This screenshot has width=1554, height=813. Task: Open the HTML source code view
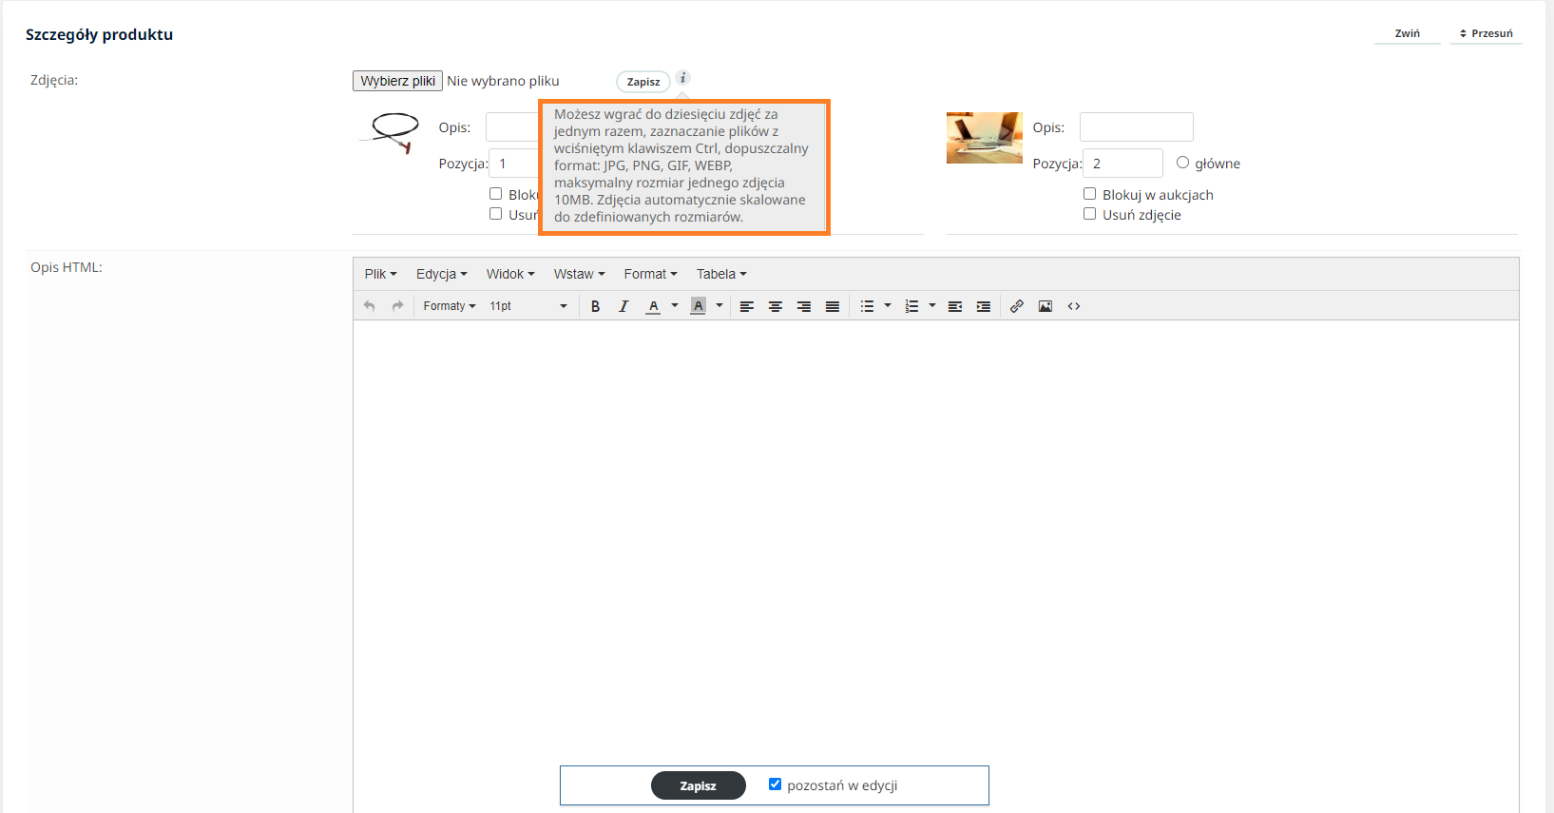(x=1074, y=306)
